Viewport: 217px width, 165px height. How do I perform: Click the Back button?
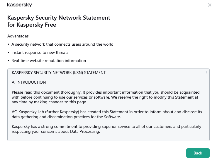point(198,153)
